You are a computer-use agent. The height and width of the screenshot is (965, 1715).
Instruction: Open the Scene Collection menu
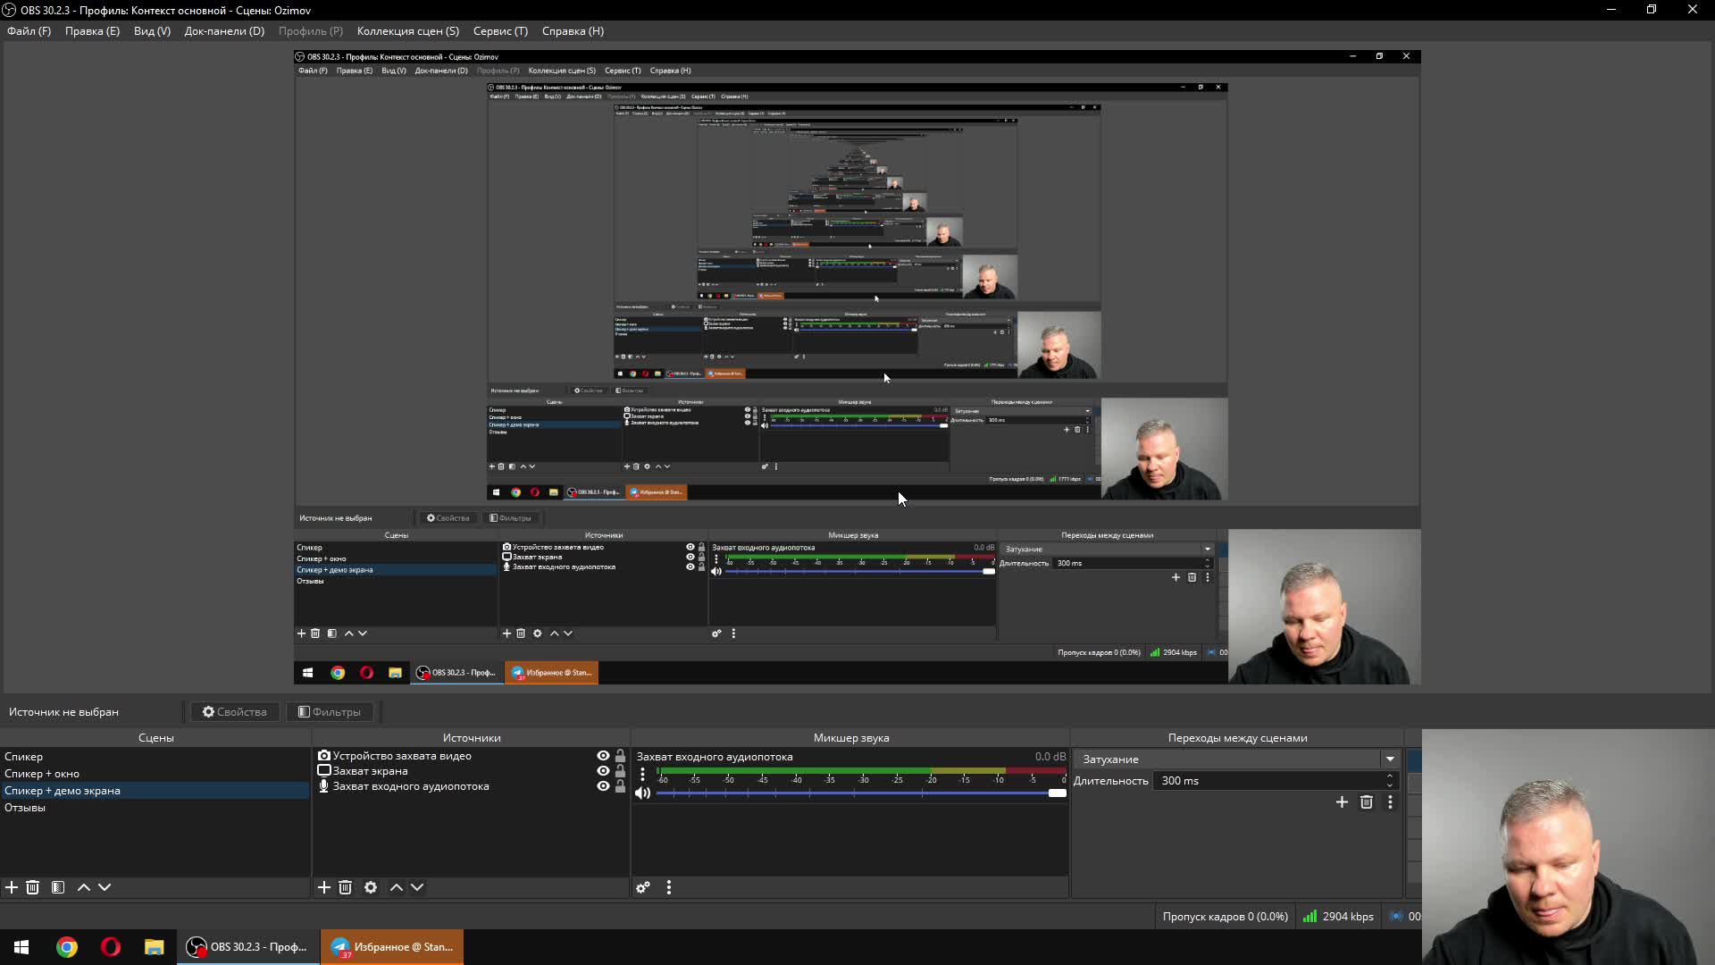pos(407,31)
